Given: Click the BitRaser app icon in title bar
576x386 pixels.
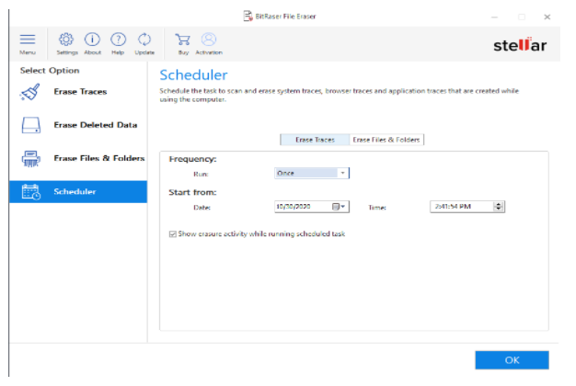Looking at the screenshot, I should 248,17.
